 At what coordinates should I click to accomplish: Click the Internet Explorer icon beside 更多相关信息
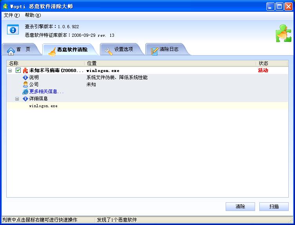(25, 92)
